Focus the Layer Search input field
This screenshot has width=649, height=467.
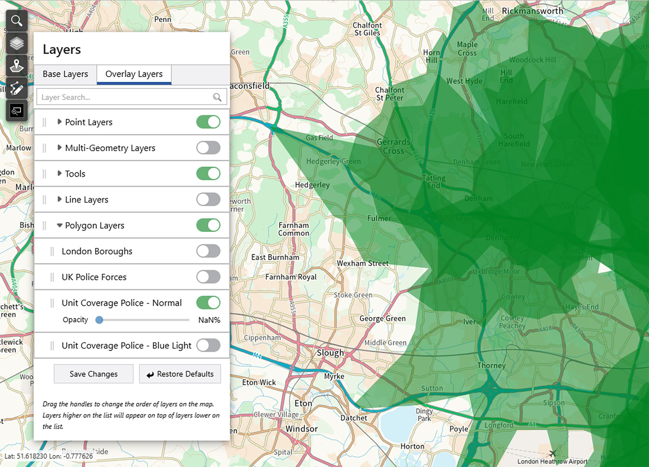tap(131, 97)
